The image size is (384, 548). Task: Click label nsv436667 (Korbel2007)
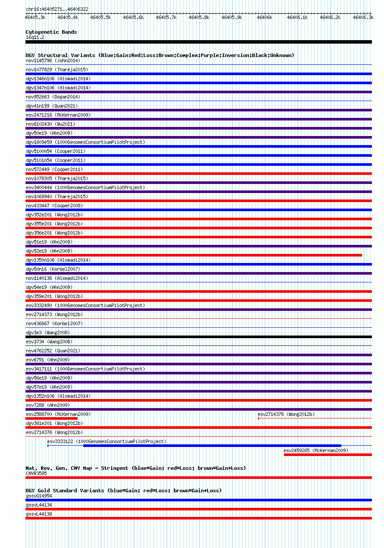pos(54,323)
